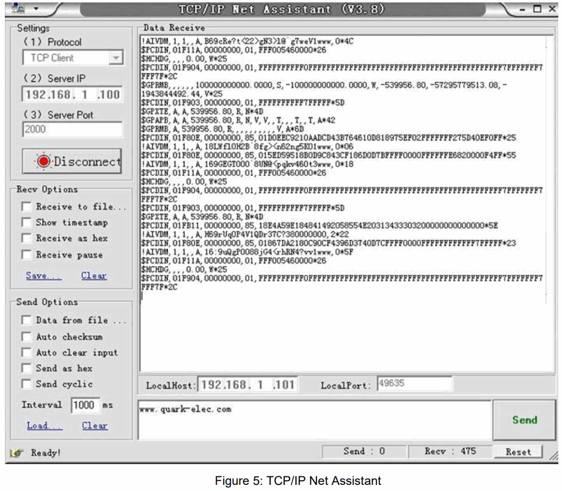The image size is (562, 491).
Task: Click the Reset counter button
Action: 518,452
